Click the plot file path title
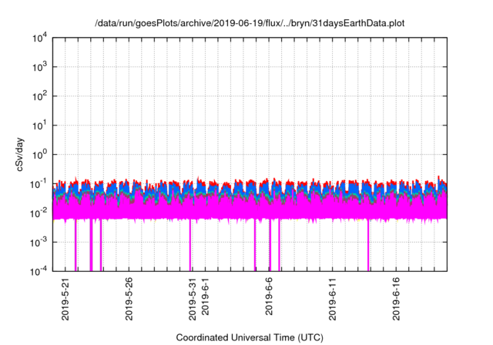The image size is (493, 345). click(x=250, y=23)
